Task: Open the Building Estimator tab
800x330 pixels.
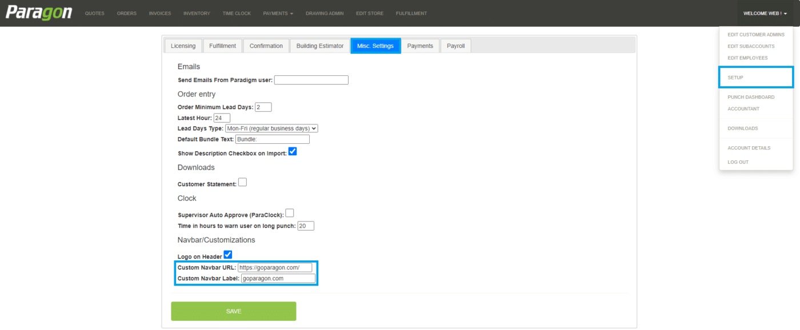Action: (320, 46)
